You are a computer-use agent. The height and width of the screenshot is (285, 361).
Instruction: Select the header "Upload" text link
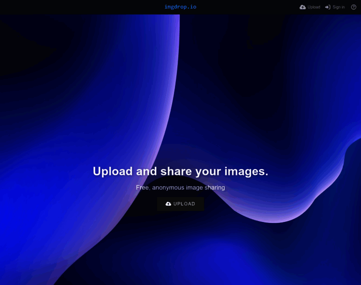(313, 7)
